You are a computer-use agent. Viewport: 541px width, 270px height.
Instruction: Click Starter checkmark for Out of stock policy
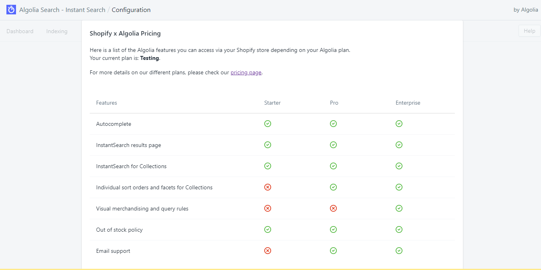267,230
